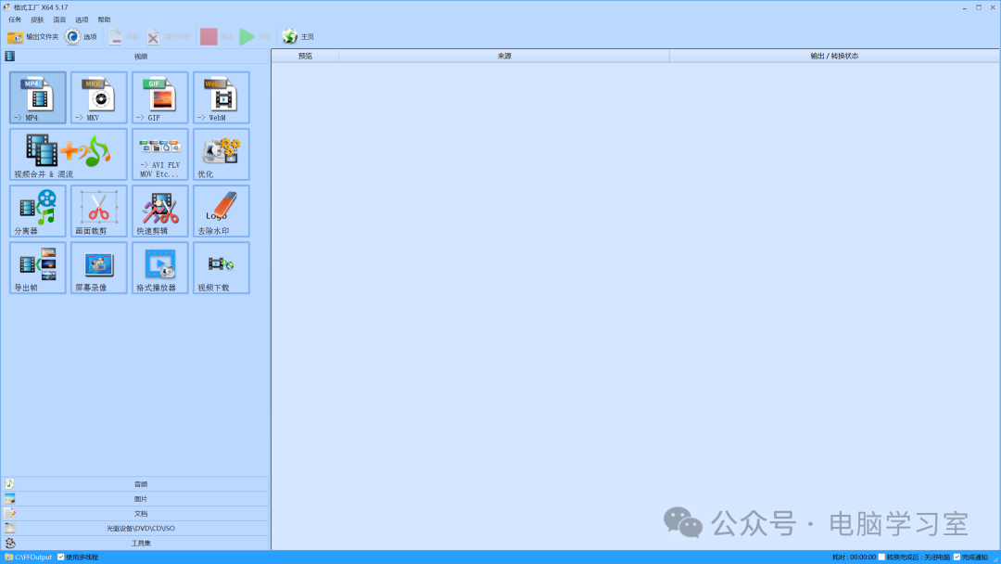The height and width of the screenshot is (564, 1001).
Task: Select the MP4 conversion icon
Action: point(38,97)
